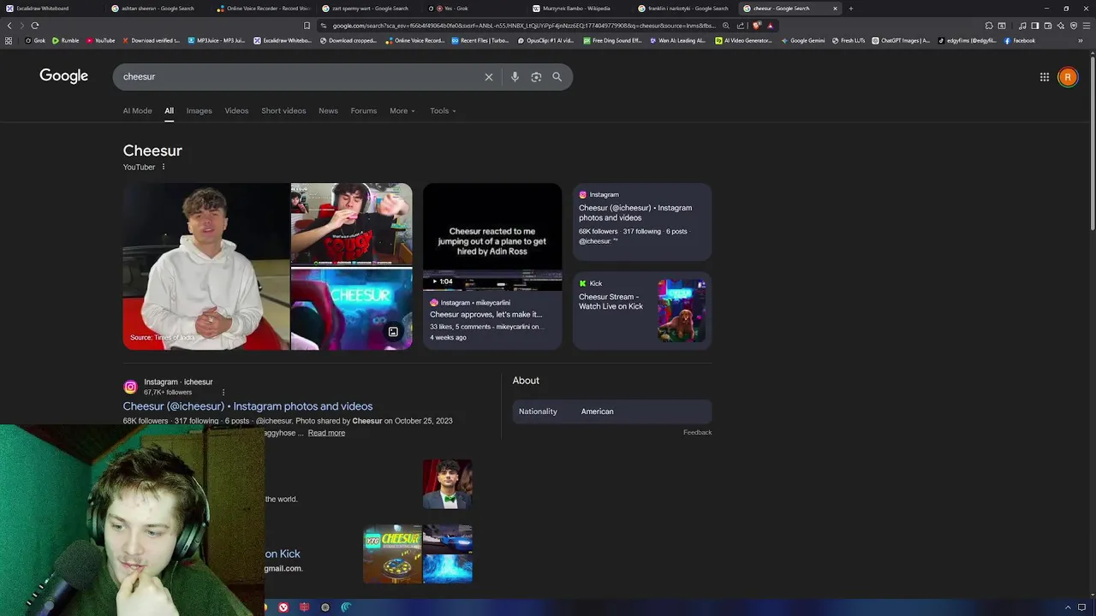Open Google Lens image search icon

[536, 77]
